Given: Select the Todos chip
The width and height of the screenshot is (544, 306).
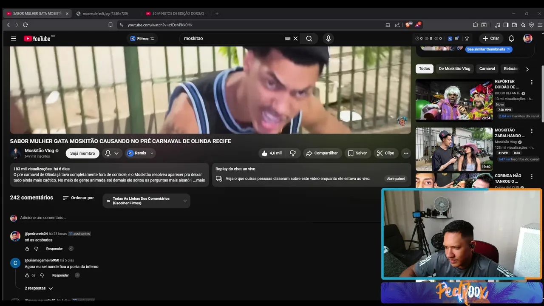Looking at the screenshot, I should (424, 68).
